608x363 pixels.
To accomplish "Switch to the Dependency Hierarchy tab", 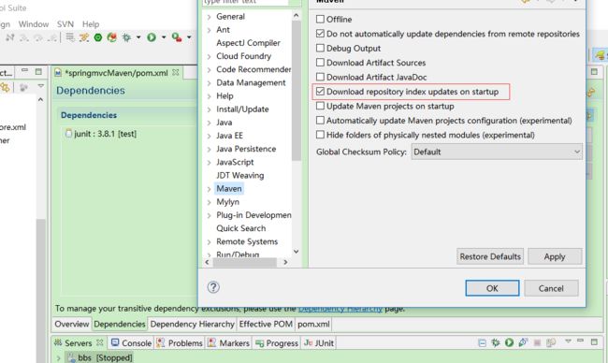I will (193, 324).
